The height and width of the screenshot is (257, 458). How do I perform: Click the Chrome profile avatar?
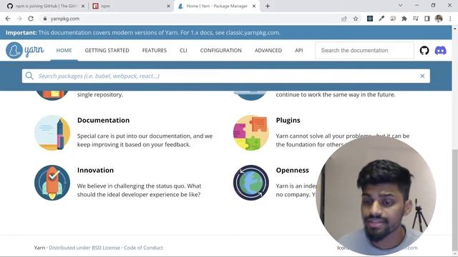pos(439,19)
